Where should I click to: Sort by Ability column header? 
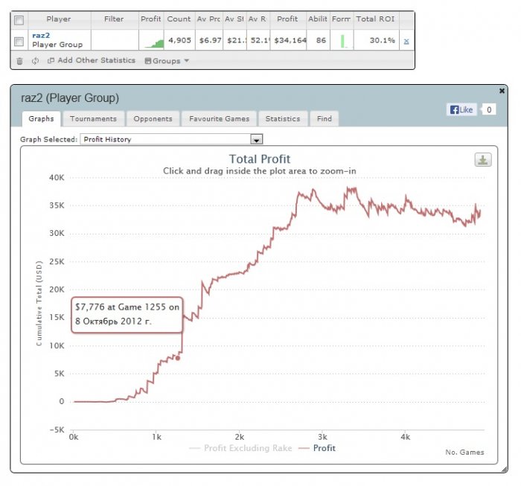tap(318, 19)
